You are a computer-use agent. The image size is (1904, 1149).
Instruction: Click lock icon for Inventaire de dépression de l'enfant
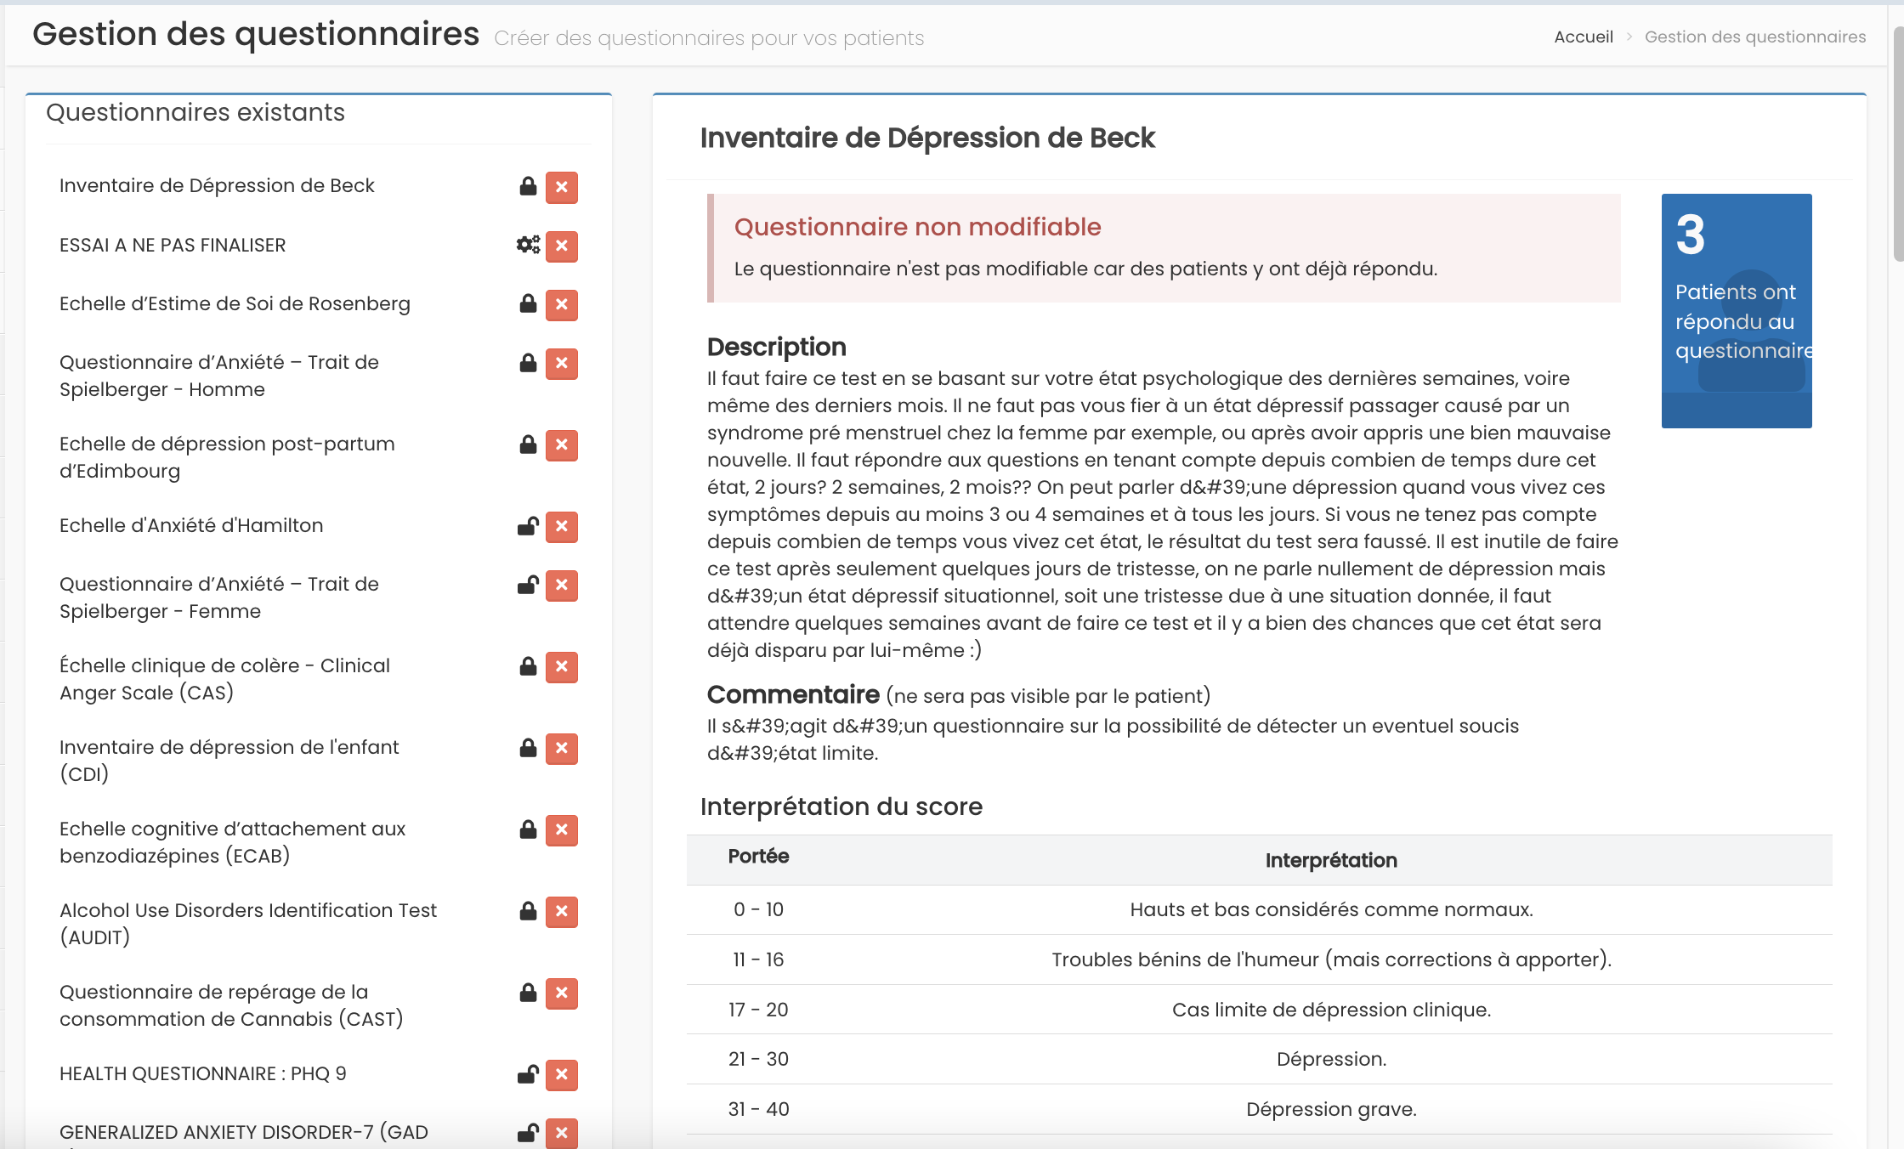pyautogui.click(x=528, y=748)
